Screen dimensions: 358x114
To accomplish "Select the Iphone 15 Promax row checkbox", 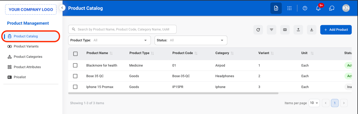I will click(x=75, y=87).
